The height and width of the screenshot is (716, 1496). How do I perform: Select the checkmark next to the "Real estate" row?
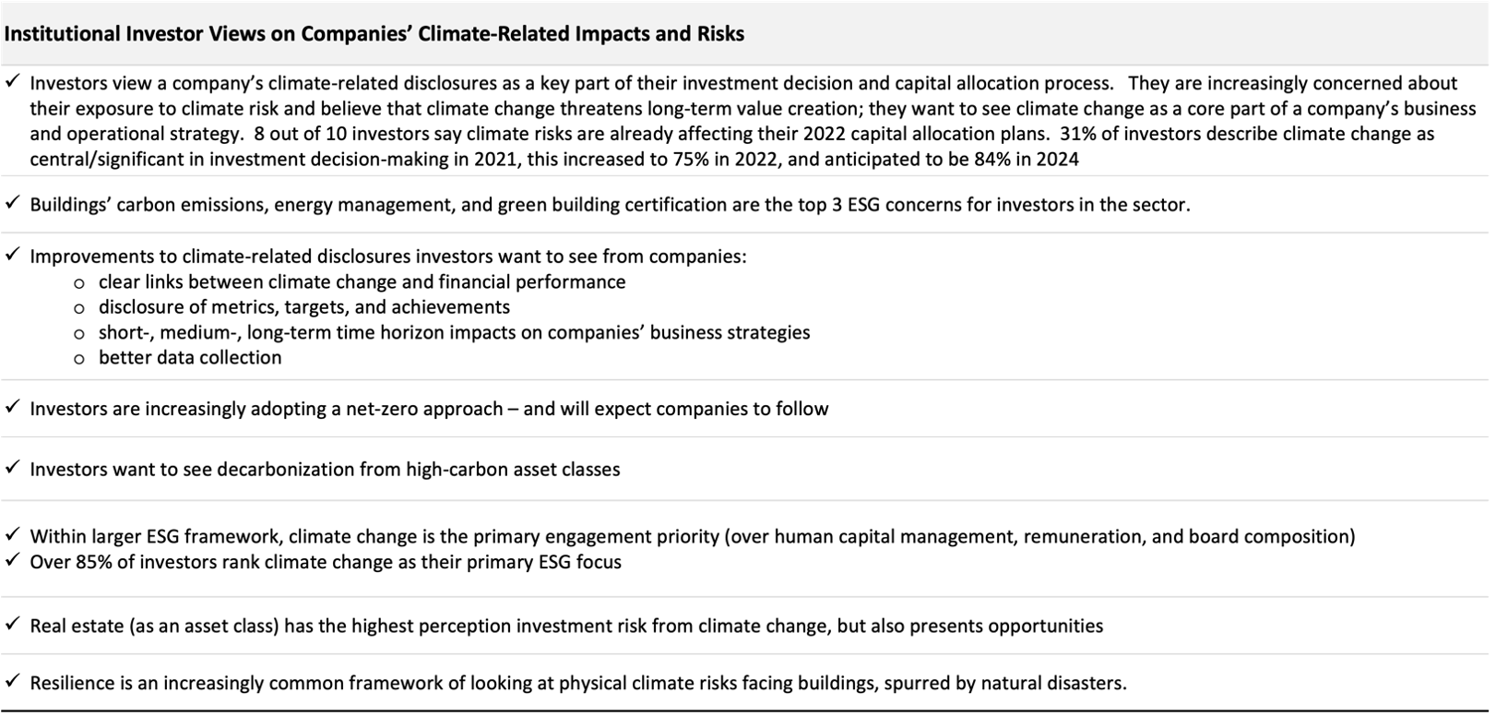(12, 625)
